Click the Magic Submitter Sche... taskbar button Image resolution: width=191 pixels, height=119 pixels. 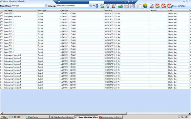tap(86, 117)
